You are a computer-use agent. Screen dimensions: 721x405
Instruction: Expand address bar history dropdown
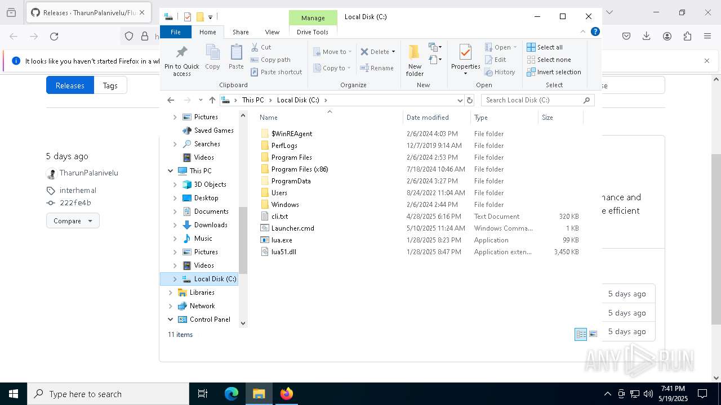[x=460, y=100]
